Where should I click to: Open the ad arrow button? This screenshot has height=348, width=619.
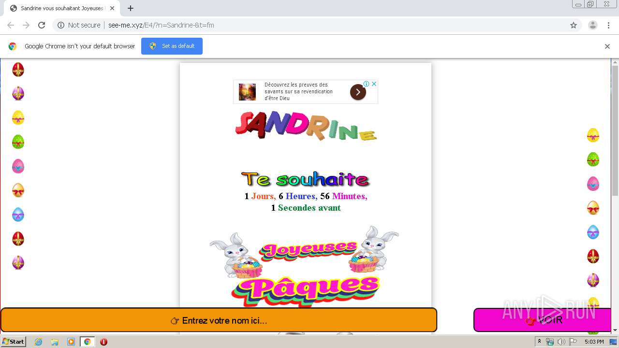coord(358,92)
